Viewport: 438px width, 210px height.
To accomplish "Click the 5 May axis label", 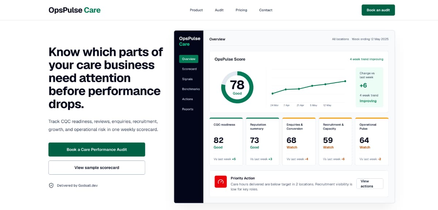I will (x=314, y=105).
